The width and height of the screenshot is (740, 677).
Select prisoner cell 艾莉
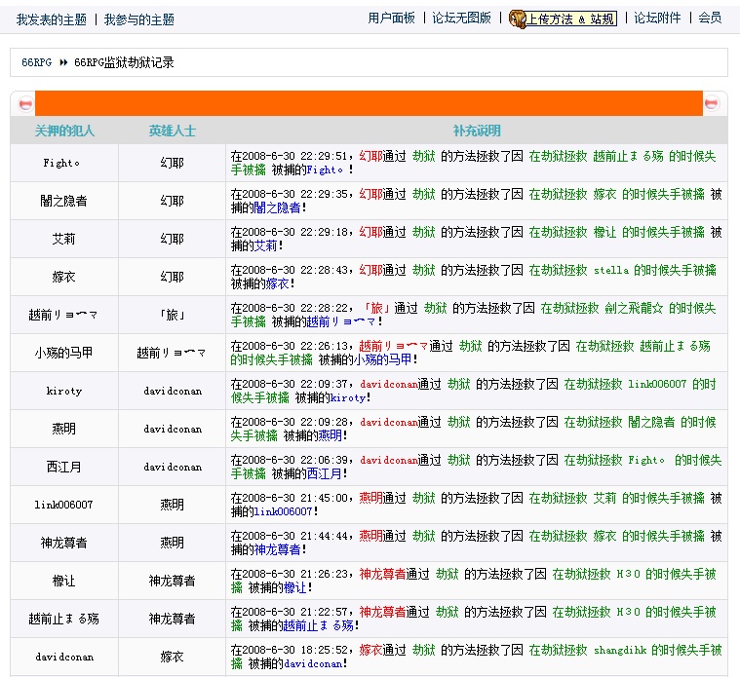[64, 239]
